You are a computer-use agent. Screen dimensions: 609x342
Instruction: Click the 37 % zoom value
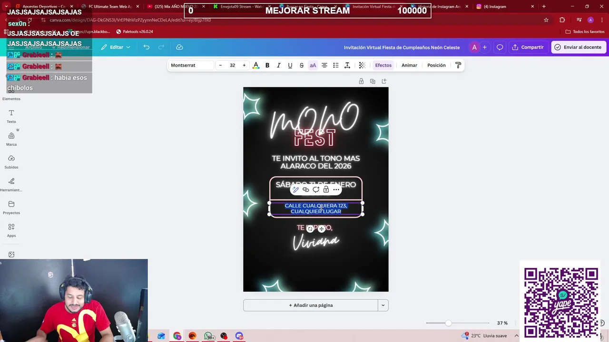click(502, 323)
